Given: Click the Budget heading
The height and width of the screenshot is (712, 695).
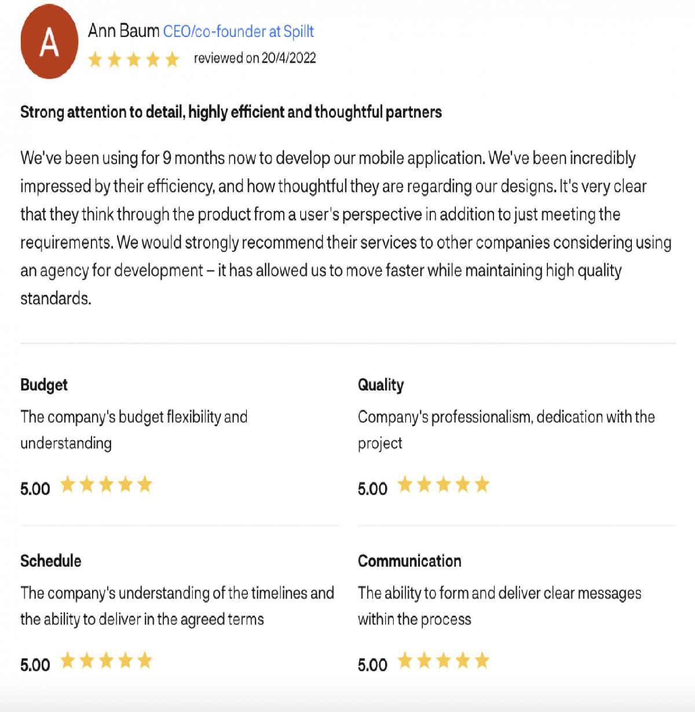Looking at the screenshot, I should click(x=44, y=385).
